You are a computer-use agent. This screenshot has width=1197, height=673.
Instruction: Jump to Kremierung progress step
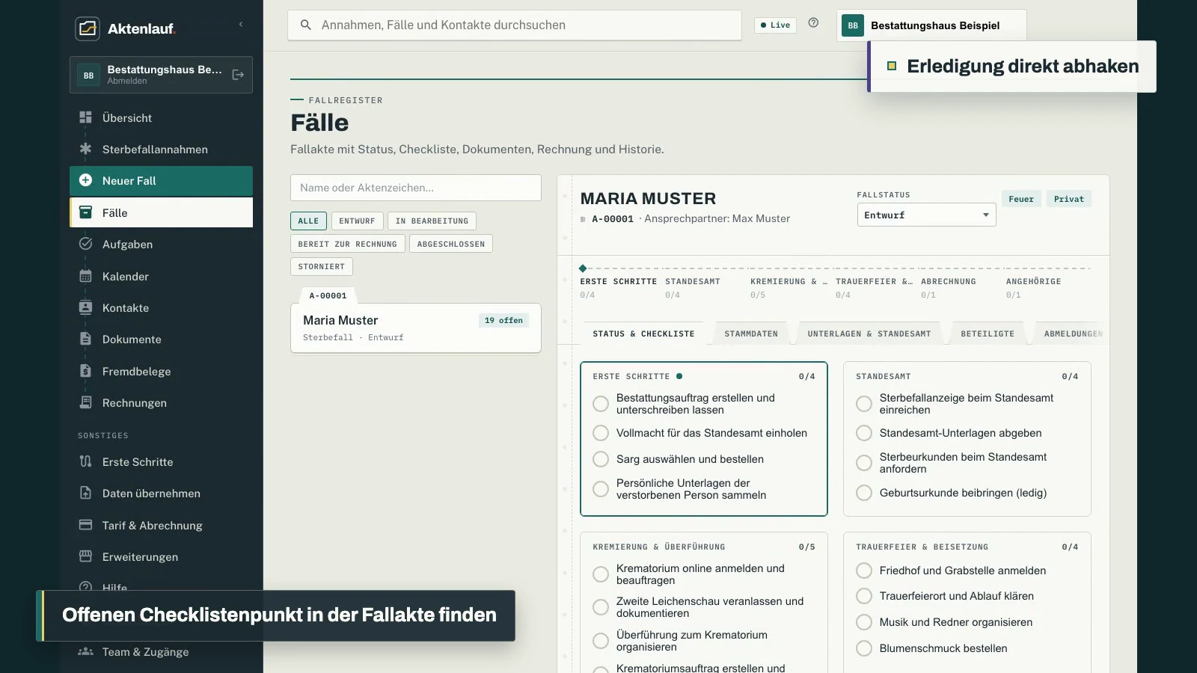pyautogui.click(x=789, y=287)
